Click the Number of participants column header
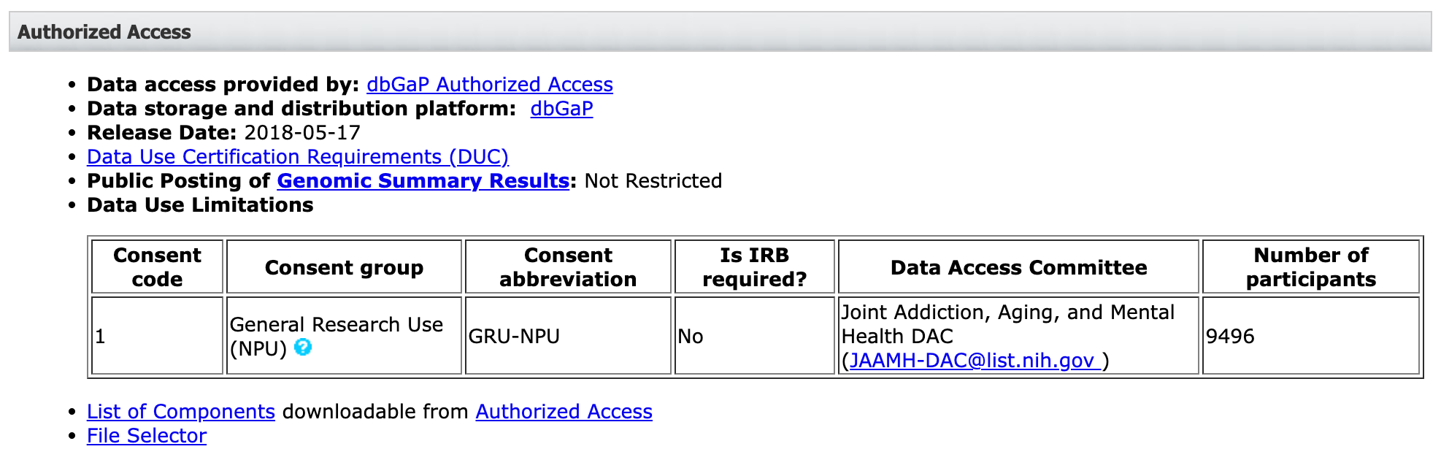Viewport: 1441px width, 460px height. pyautogui.click(x=1310, y=267)
